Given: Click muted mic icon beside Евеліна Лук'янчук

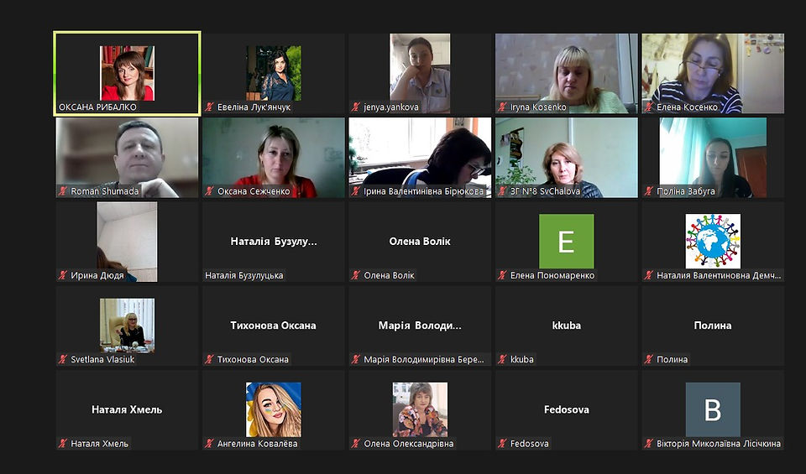Looking at the screenshot, I should [x=209, y=107].
